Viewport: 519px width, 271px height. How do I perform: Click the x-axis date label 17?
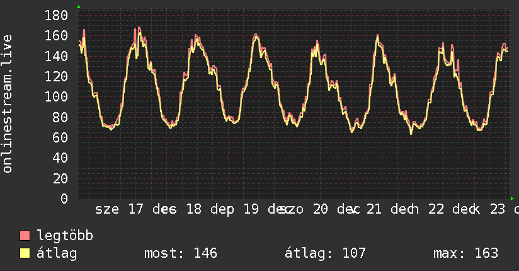(135, 209)
